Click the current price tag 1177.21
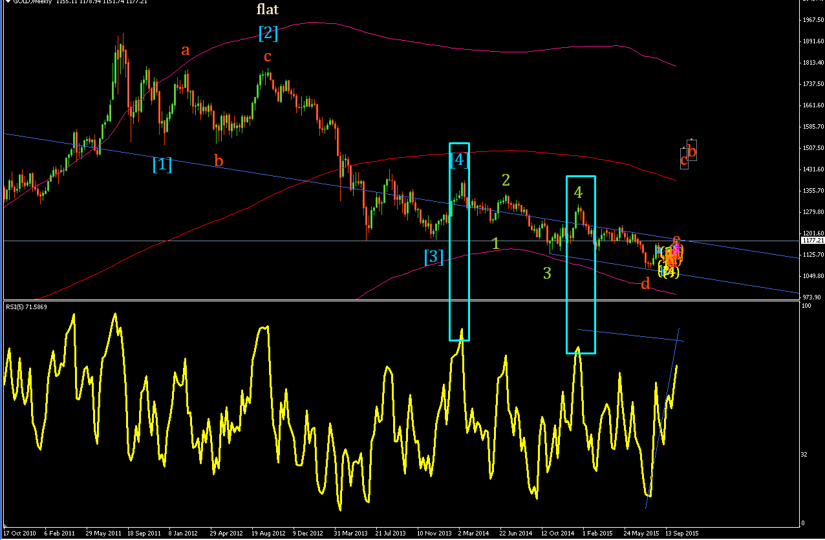This screenshot has width=825, height=540. coord(812,240)
